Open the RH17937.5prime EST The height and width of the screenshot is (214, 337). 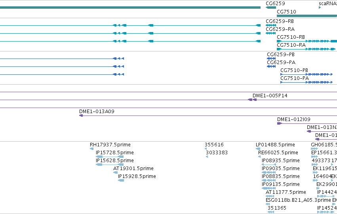(110, 145)
